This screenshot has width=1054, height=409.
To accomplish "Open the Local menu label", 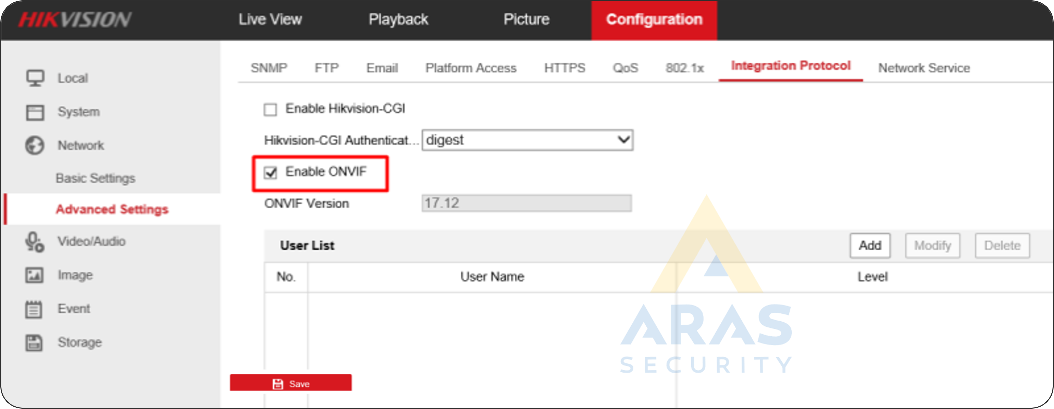I will (x=73, y=79).
